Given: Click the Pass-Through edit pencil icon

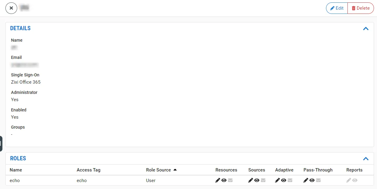Looking at the screenshot, I should tap(306, 180).
